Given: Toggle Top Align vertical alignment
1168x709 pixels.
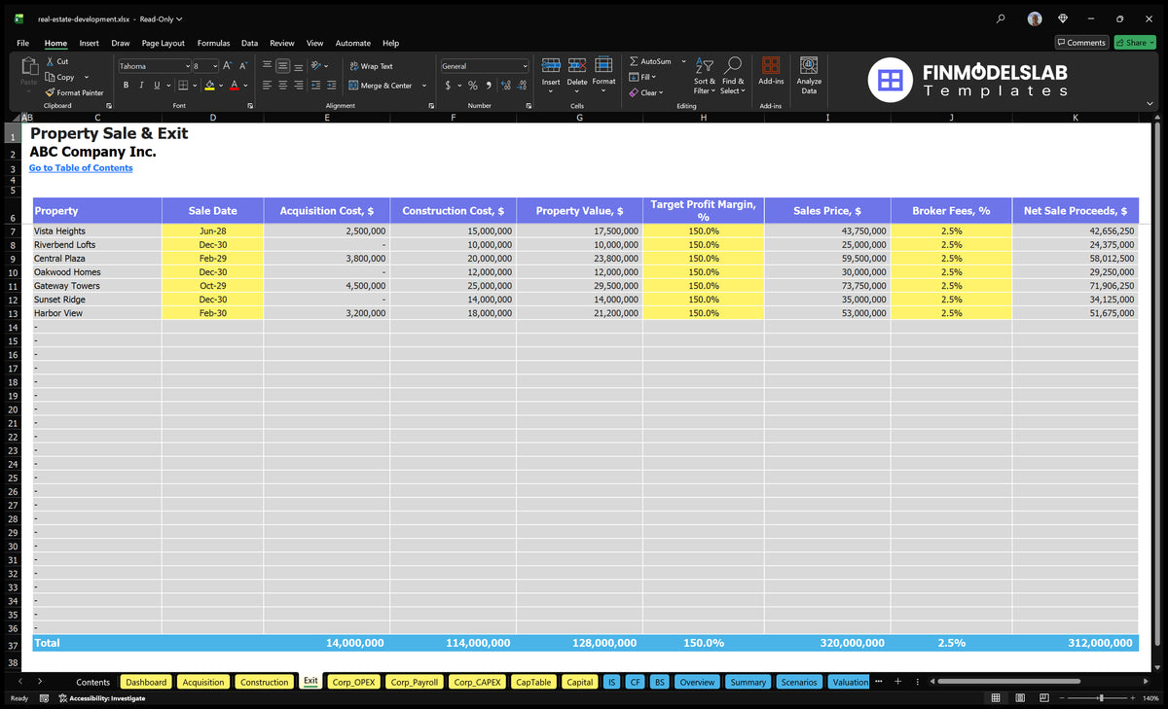Looking at the screenshot, I should [268, 66].
